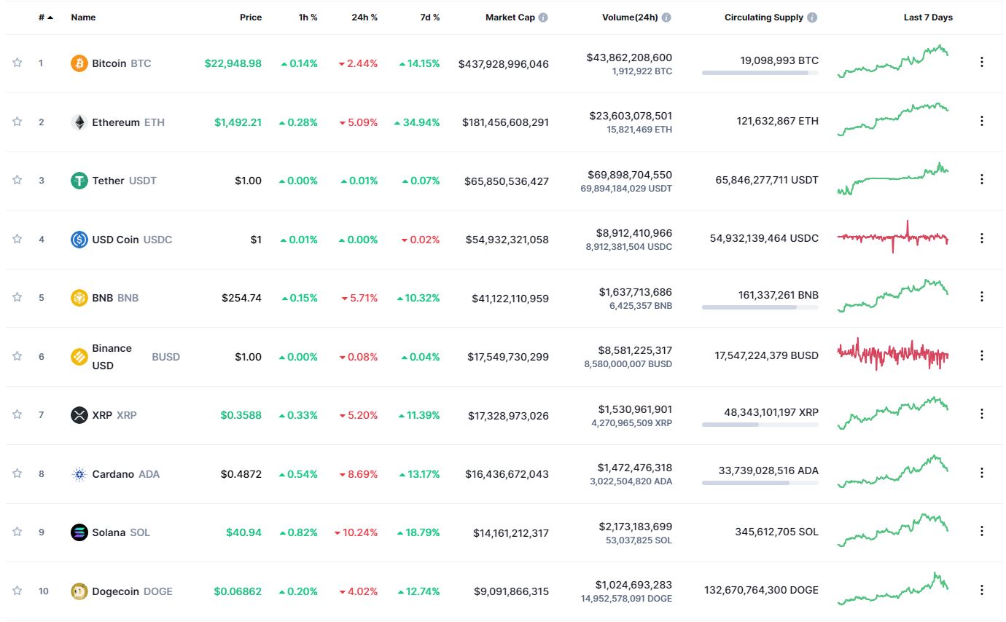Click the Solana logo icon
1006x622 pixels.
point(79,532)
